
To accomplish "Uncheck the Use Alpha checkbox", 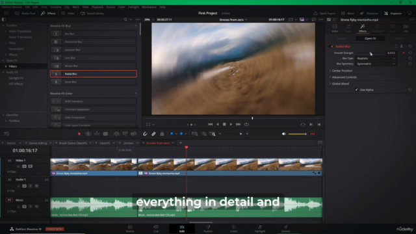I will [x=357, y=90].
